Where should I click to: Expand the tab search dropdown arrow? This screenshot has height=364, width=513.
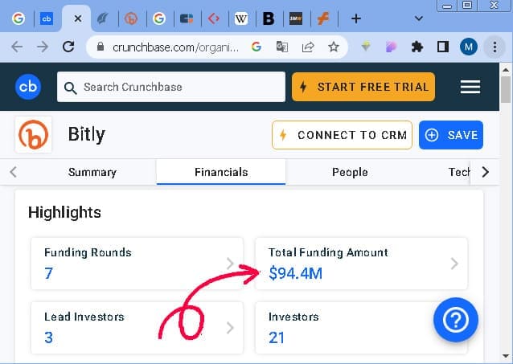[419, 18]
